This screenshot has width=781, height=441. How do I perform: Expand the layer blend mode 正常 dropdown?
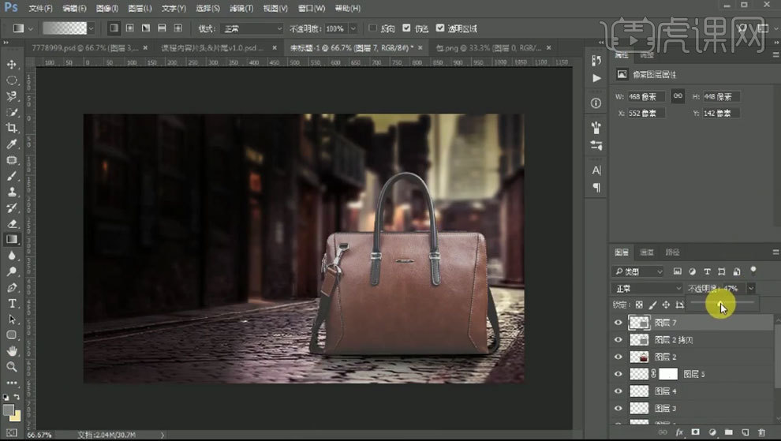click(x=648, y=289)
